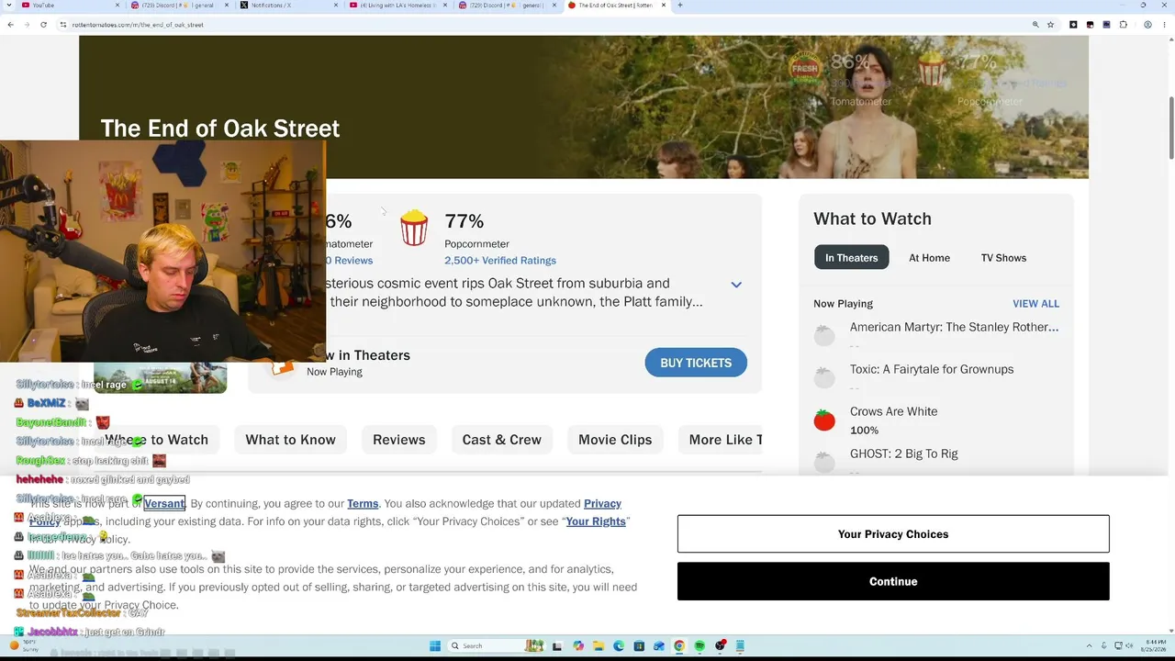Click the red tomato icon beside Crows Are White

point(824,420)
